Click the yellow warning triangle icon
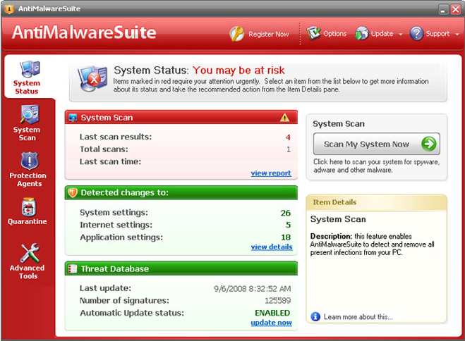Viewport: 465px width, 341px height. pos(284,118)
